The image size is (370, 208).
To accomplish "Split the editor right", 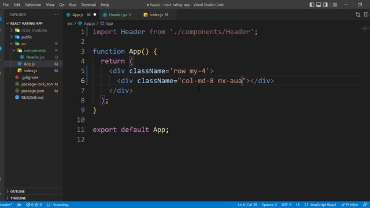I will point(366,14).
